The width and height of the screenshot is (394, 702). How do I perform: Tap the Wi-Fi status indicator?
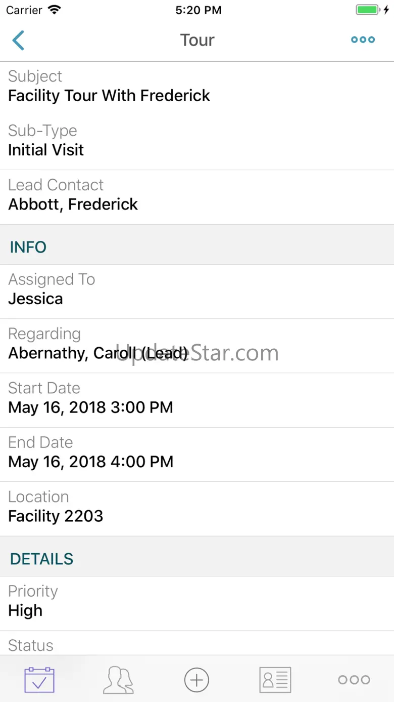coord(54,10)
